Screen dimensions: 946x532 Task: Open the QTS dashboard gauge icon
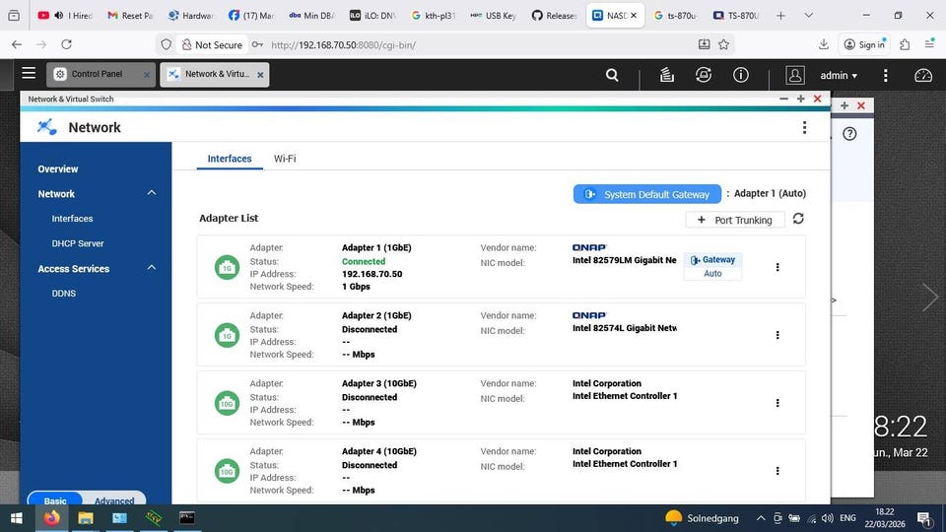(x=922, y=75)
